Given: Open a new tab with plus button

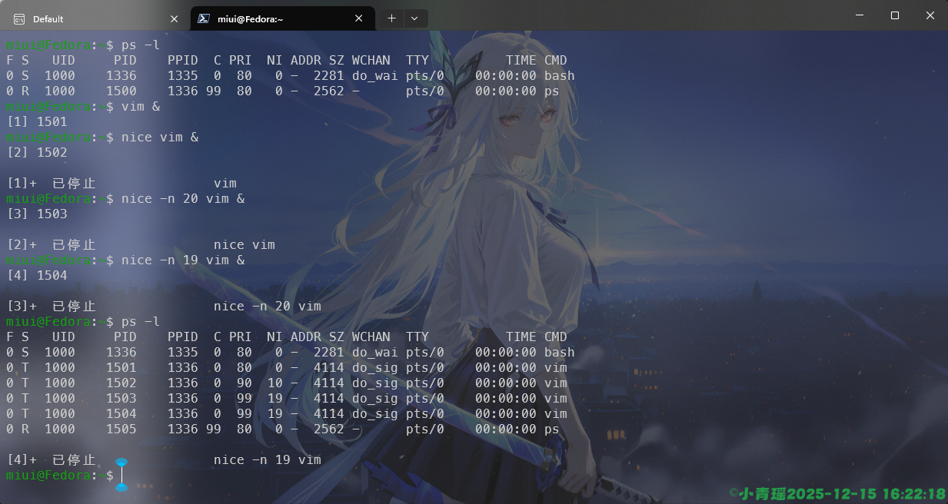Looking at the screenshot, I should 391,18.
